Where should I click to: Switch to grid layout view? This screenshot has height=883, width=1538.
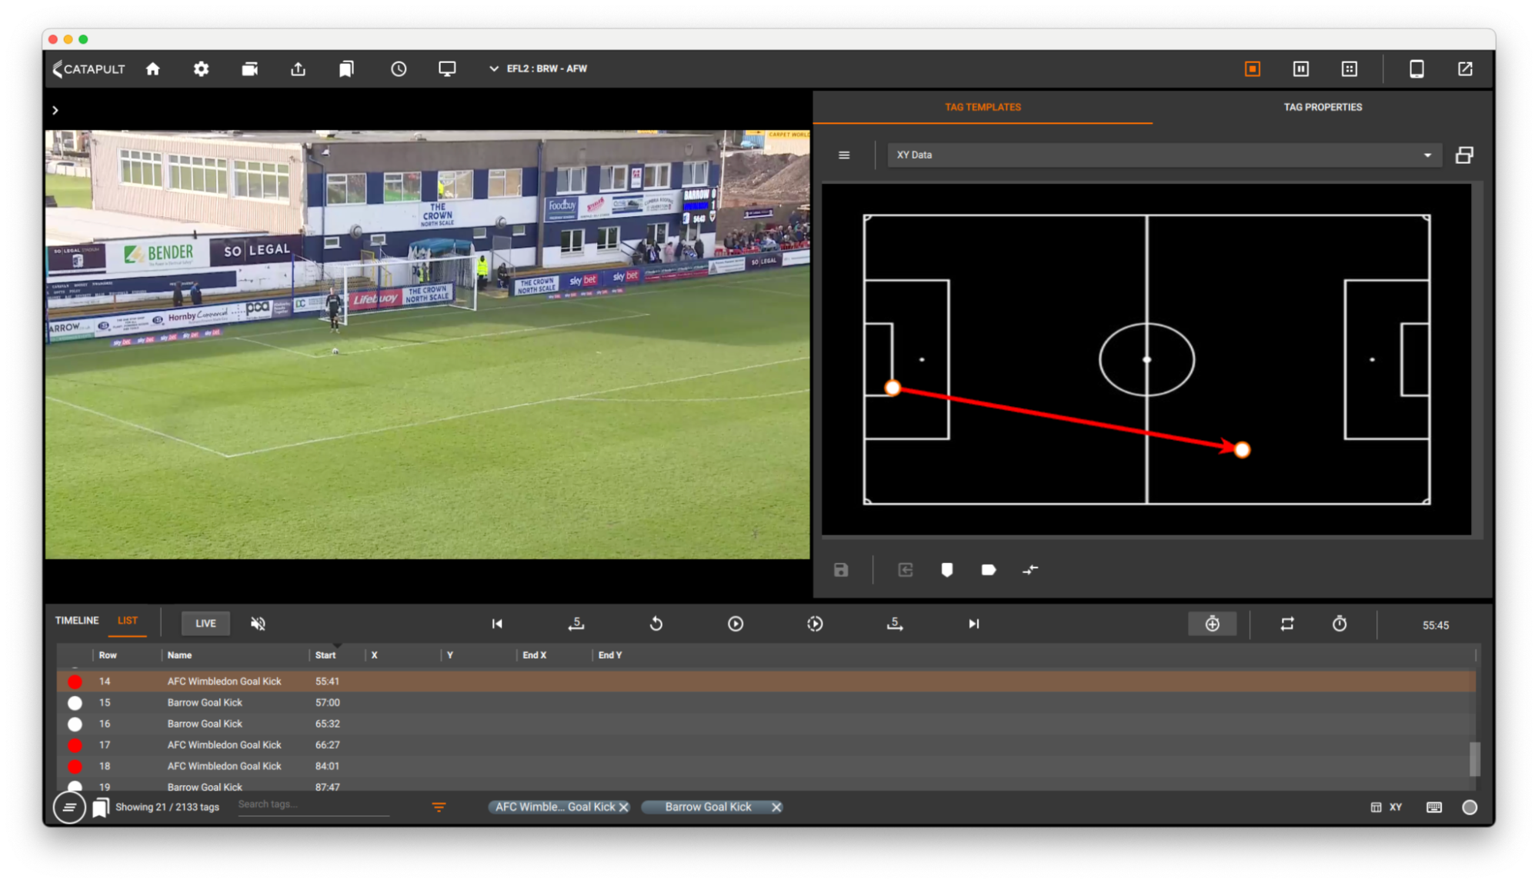1350,68
